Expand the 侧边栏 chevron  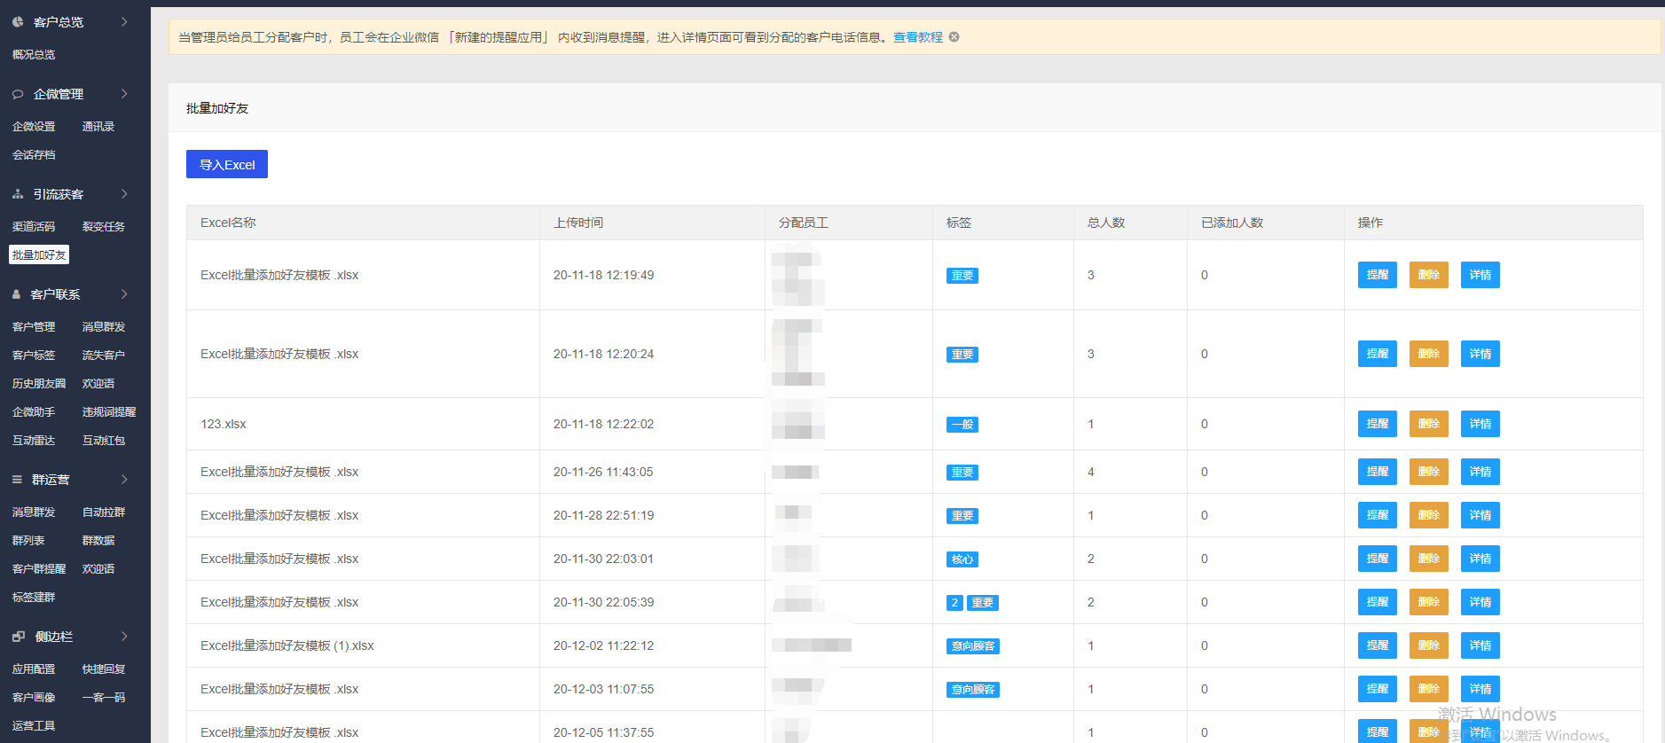tap(124, 637)
